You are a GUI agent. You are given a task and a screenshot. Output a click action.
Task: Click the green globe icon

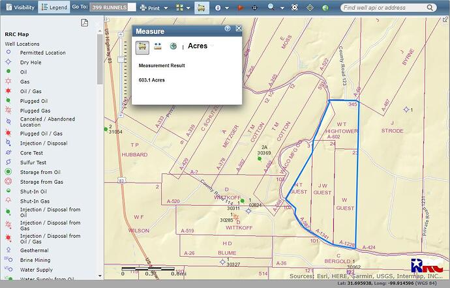point(325,8)
